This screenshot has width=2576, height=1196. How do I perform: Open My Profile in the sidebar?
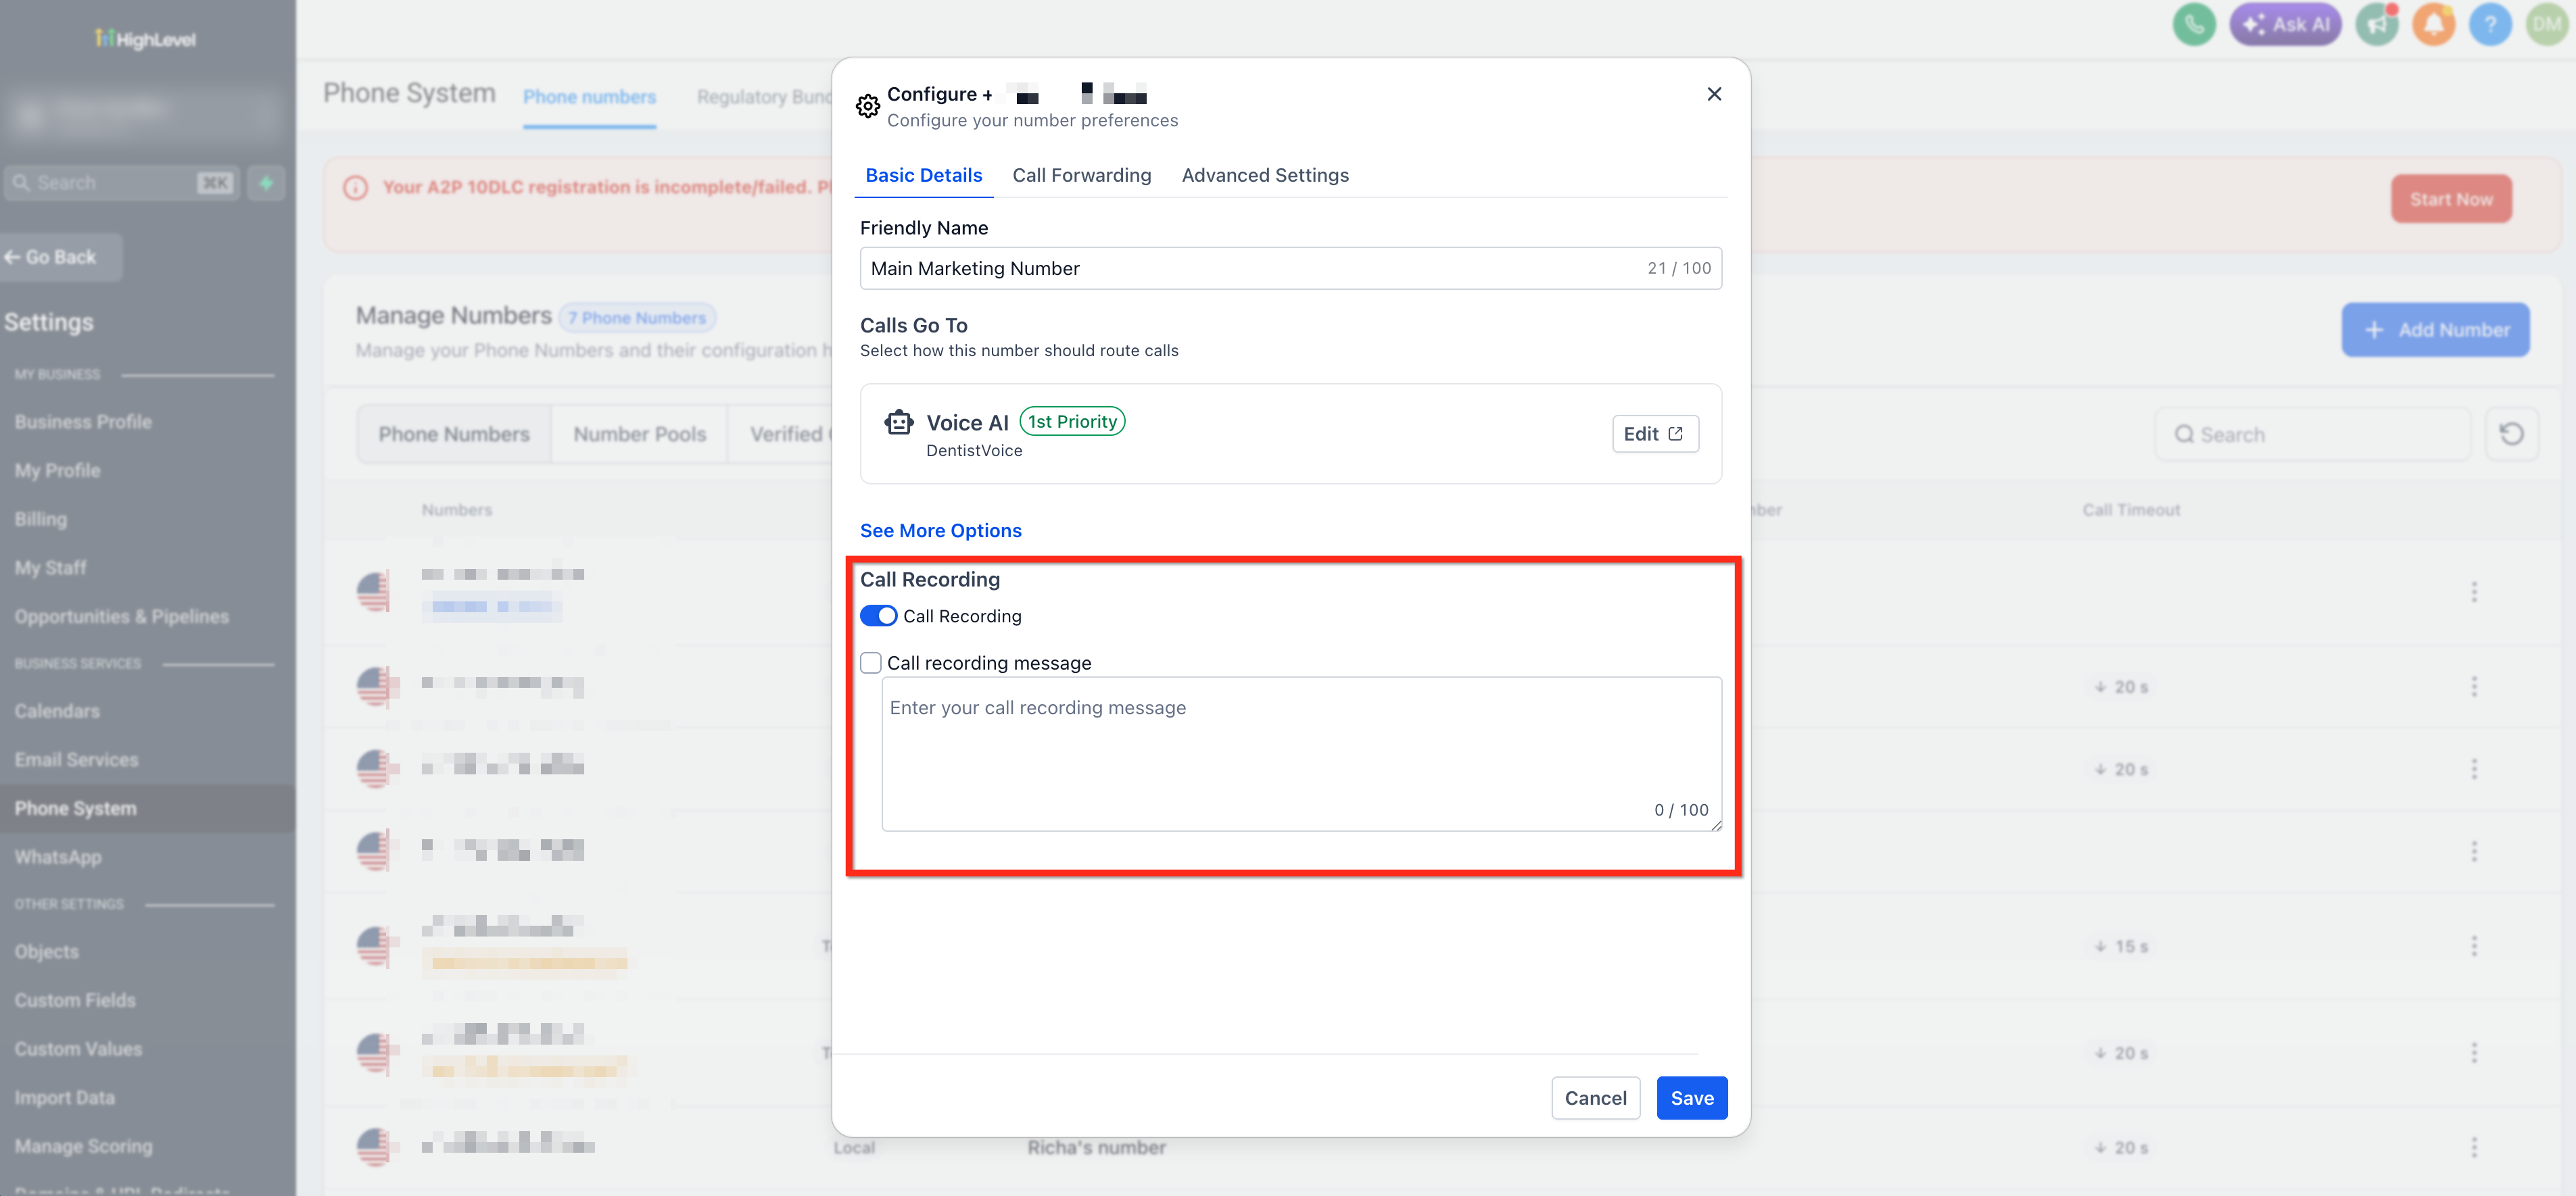(58, 470)
